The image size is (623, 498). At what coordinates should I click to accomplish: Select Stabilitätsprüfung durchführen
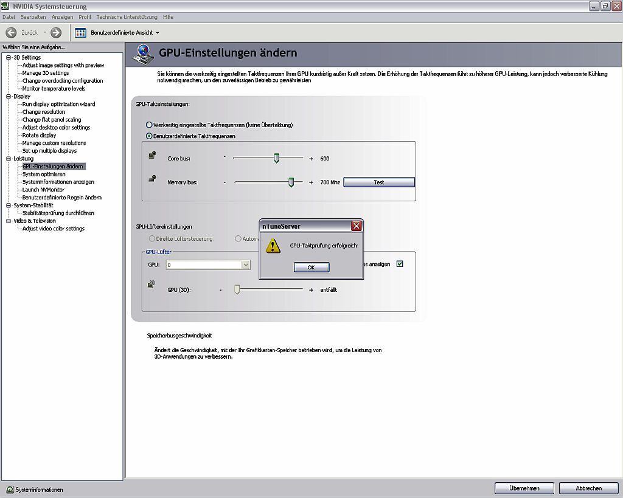[58, 213]
